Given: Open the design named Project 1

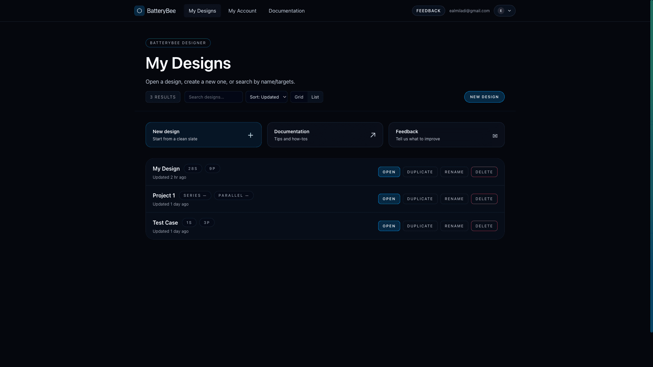Looking at the screenshot, I should pyautogui.click(x=389, y=199).
